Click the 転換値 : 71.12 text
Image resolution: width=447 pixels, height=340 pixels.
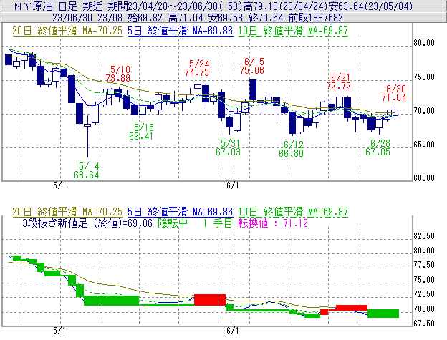273,223
